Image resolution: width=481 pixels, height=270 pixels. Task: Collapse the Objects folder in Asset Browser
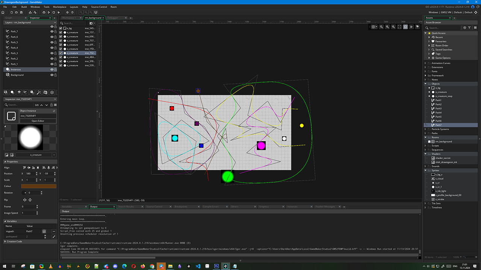(425, 84)
